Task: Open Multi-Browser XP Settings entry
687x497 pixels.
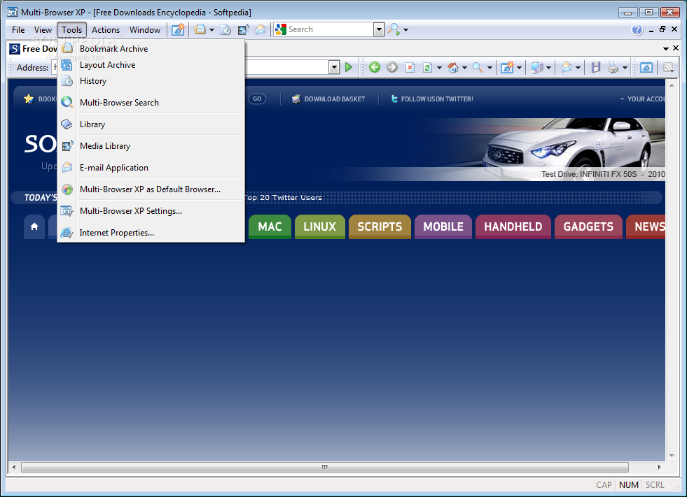Action: click(x=151, y=211)
